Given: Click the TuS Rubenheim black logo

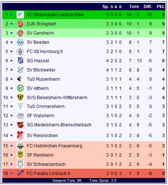Looking at the screenshot, I should (19, 79).
